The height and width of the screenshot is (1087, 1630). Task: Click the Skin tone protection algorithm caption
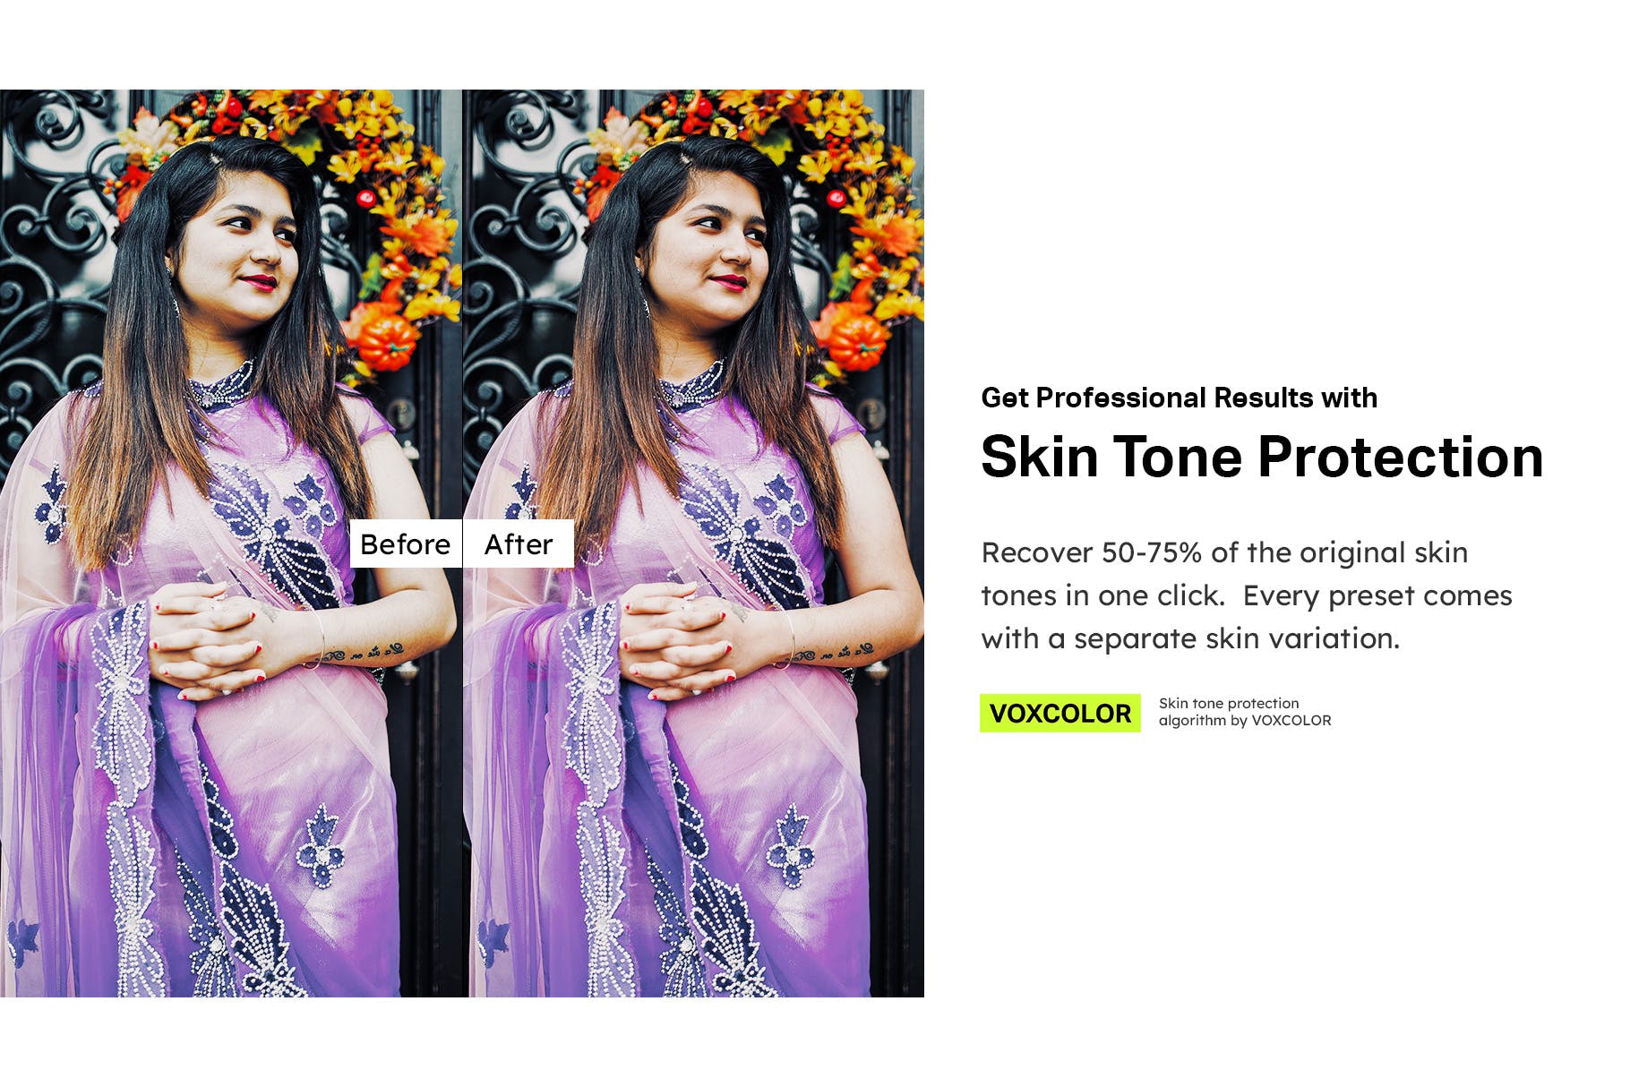click(x=1245, y=712)
